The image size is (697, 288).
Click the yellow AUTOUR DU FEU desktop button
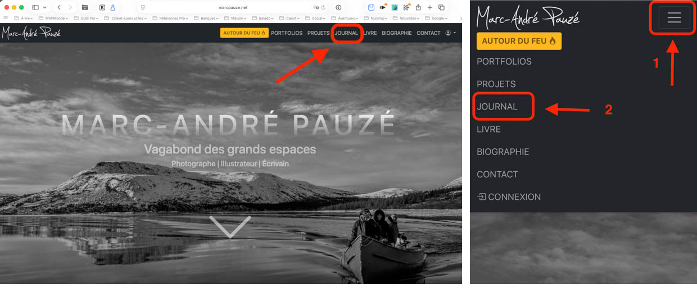coord(244,33)
